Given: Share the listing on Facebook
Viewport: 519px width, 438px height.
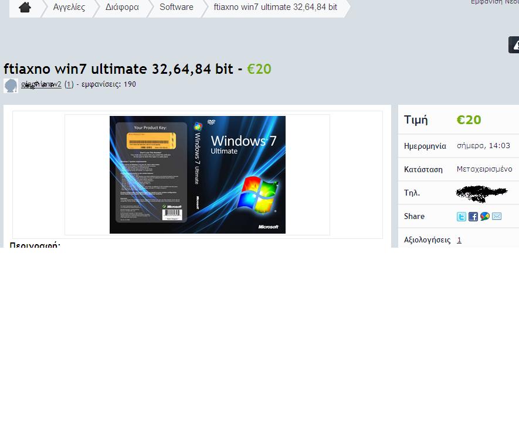Looking at the screenshot, I should (473, 217).
